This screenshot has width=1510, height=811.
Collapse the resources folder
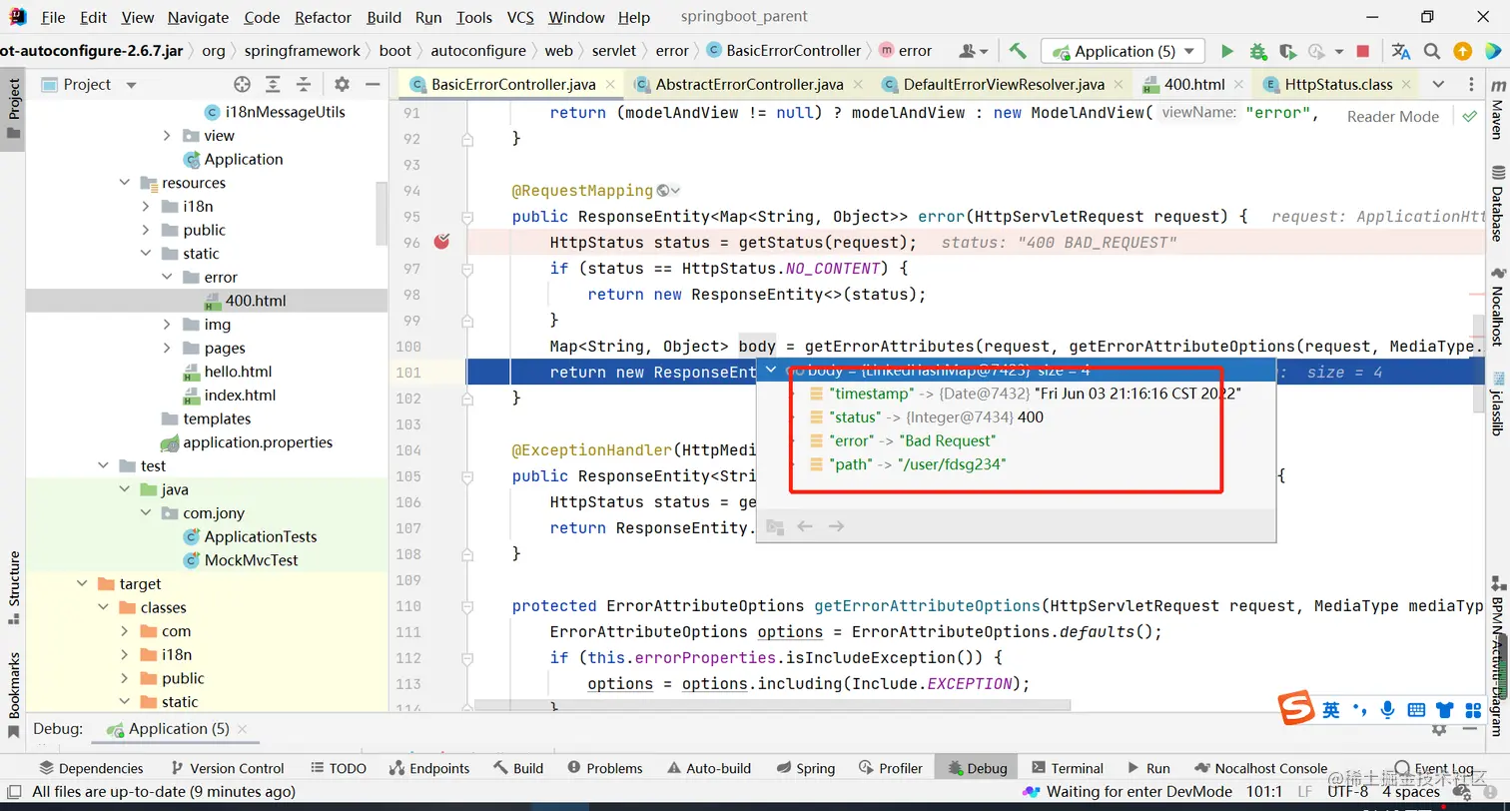point(124,183)
